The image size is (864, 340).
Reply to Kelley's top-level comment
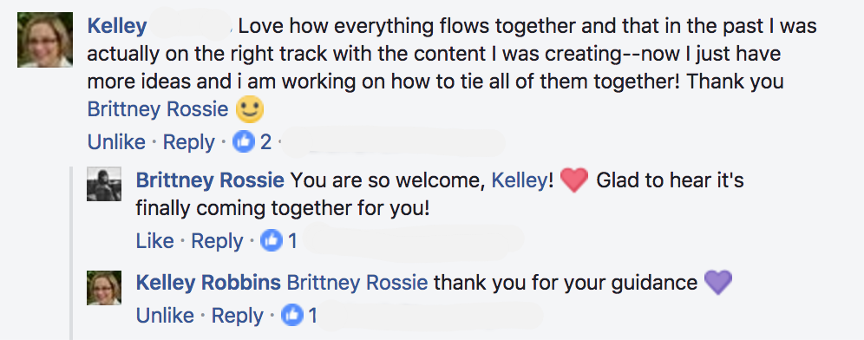tap(189, 142)
